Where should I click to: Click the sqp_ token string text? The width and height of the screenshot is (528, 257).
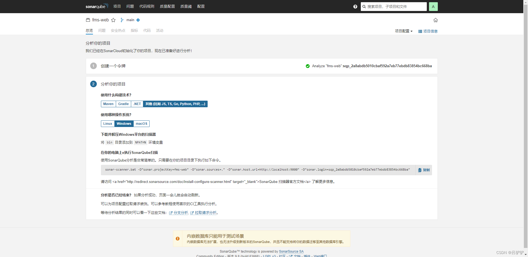(387, 66)
